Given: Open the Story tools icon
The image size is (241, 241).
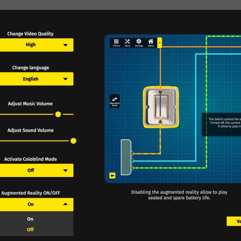Looking at the screenshot, I should [127, 43].
